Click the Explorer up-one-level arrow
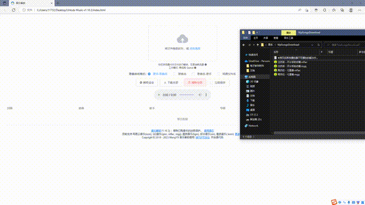The image size is (365, 205). (x=258, y=45)
